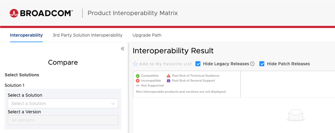The image size is (335, 133).
Task: Go to the Upgrade Path tab
Action: 147,35
